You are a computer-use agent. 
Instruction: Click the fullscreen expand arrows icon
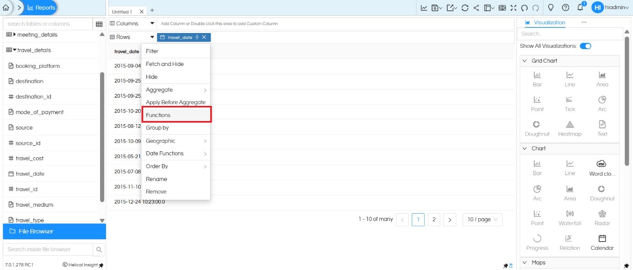[513, 8]
